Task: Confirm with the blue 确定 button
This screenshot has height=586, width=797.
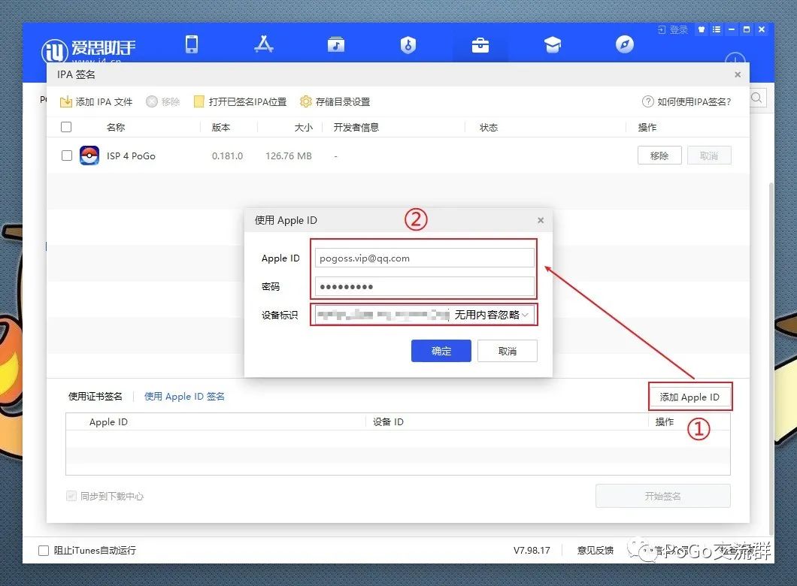Action: (441, 351)
